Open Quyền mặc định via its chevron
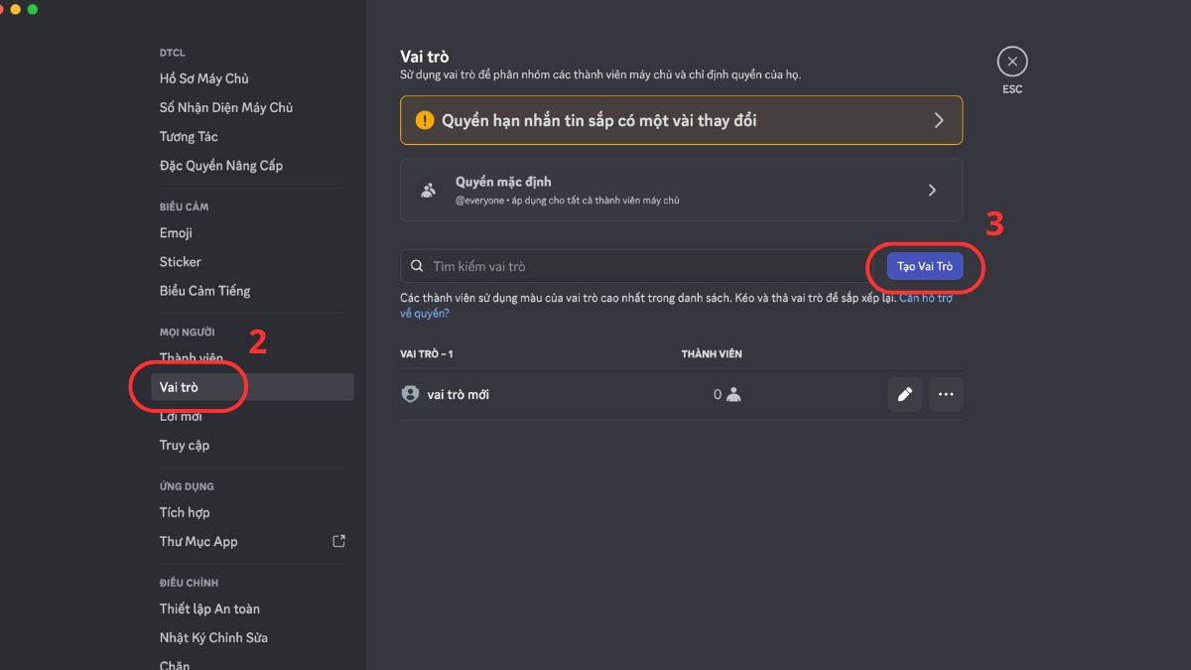 pyautogui.click(x=932, y=189)
